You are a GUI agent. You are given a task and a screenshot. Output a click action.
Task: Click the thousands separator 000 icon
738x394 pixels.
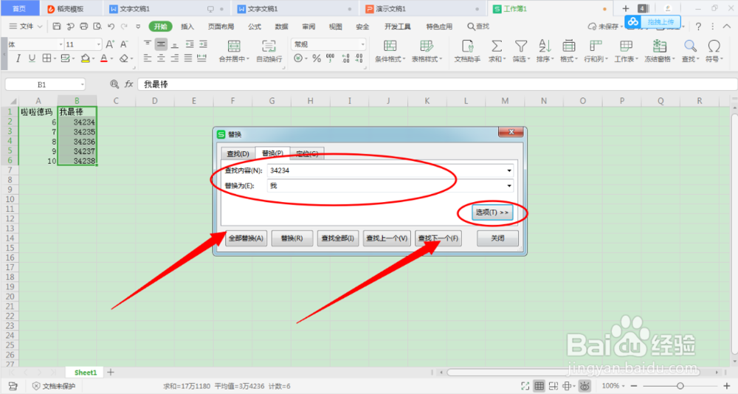[331, 58]
